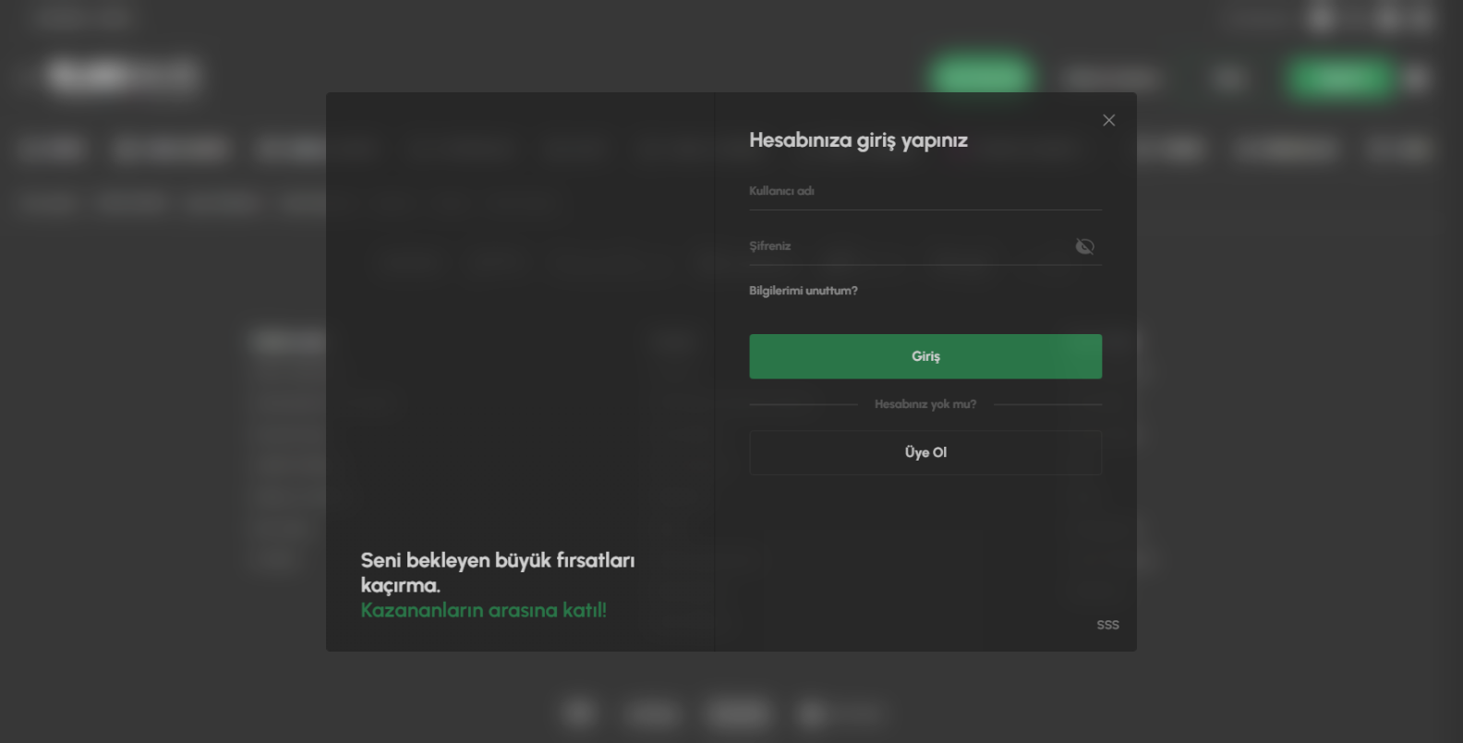Click the blurred left green header button
Image resolution: width=1463 pixels, height=743 pixels.
pyautogui.click(x=981, y=76)
